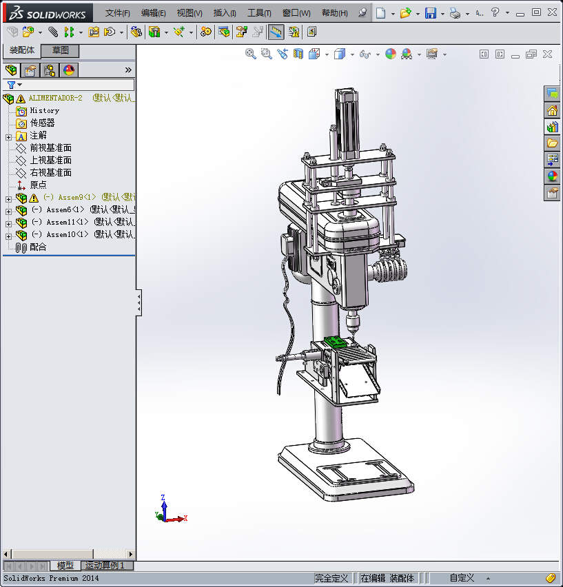The width and height of the screenshot is (563, 587).
Task: Switch to the 运动算例1 tab
Action: [105, 566]
